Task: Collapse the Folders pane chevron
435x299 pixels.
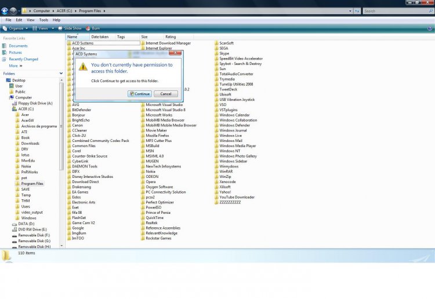Action: point(61,74)
